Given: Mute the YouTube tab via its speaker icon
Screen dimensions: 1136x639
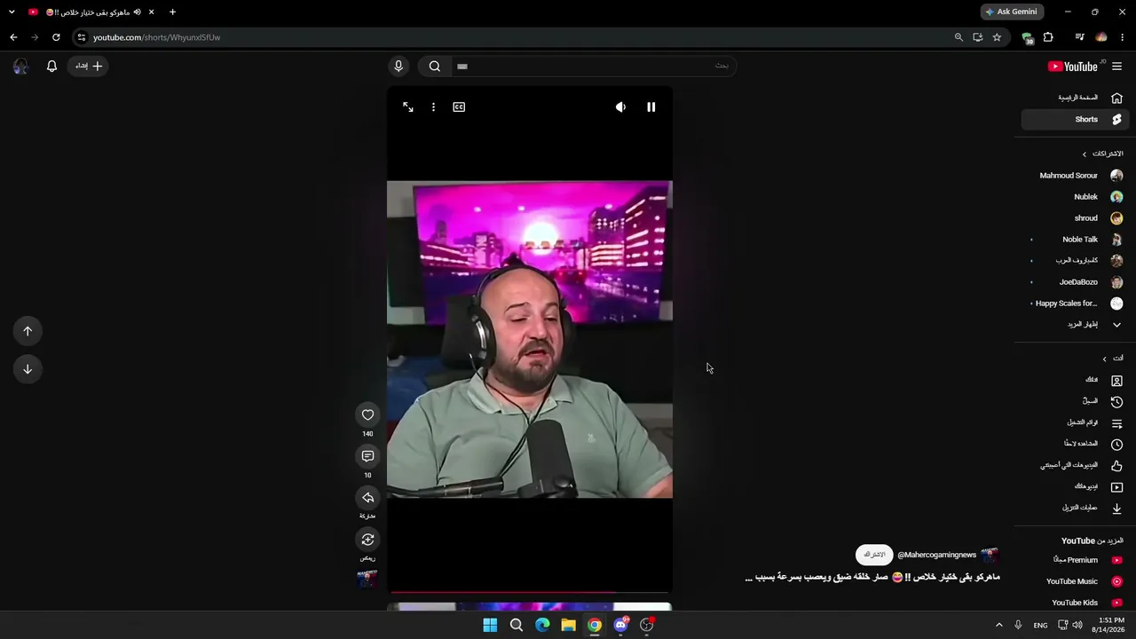Looking at the screenshot, I should pyautogui.click(x=138, y=12).
